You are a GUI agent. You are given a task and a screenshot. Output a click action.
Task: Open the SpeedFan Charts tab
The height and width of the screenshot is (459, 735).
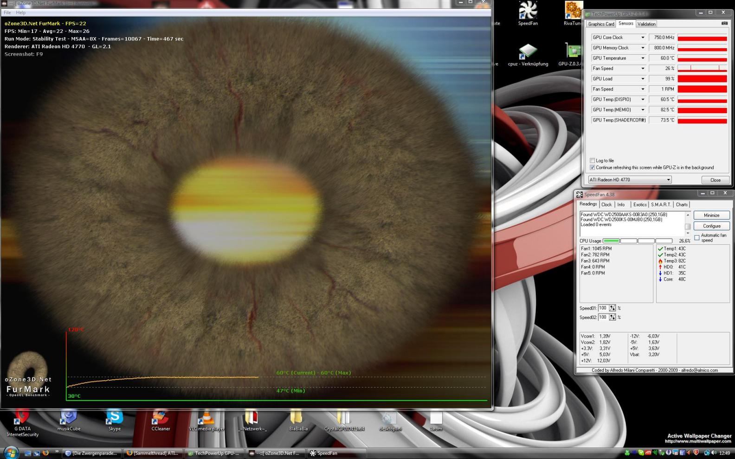pos(682,204)
